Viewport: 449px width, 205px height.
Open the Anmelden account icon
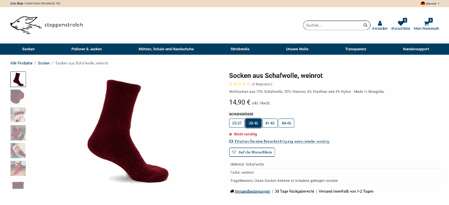click(380, 24)
